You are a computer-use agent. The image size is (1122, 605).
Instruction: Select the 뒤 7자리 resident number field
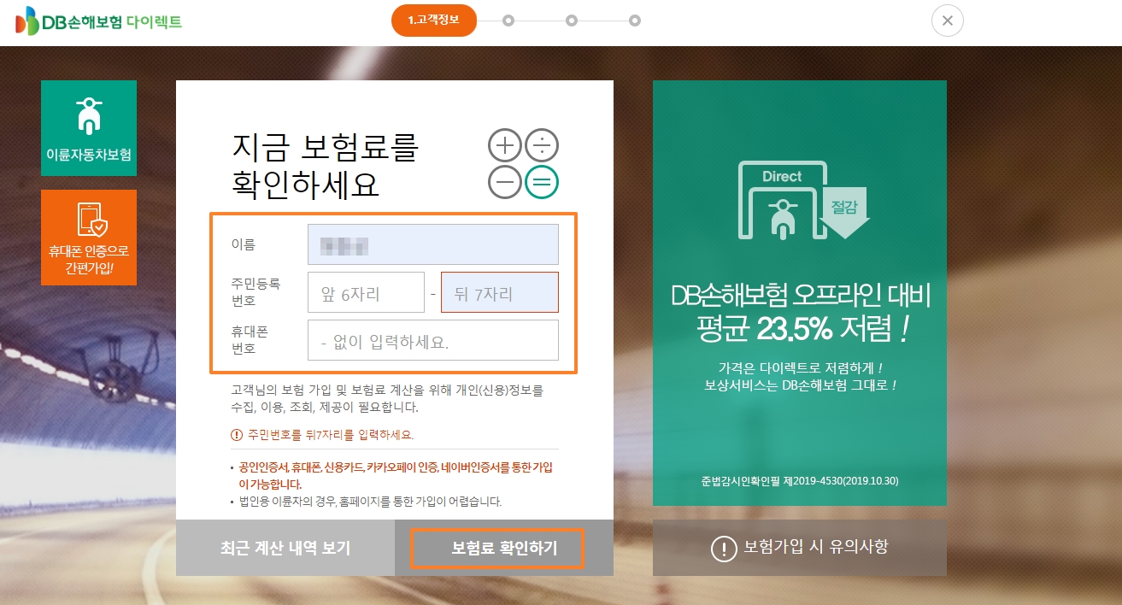[x=499, y=292]
